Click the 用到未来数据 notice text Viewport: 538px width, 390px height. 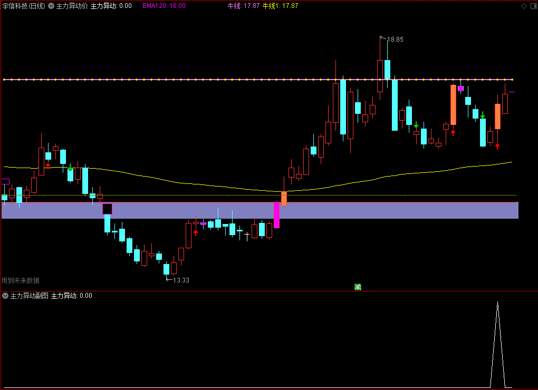click(21, 280)
